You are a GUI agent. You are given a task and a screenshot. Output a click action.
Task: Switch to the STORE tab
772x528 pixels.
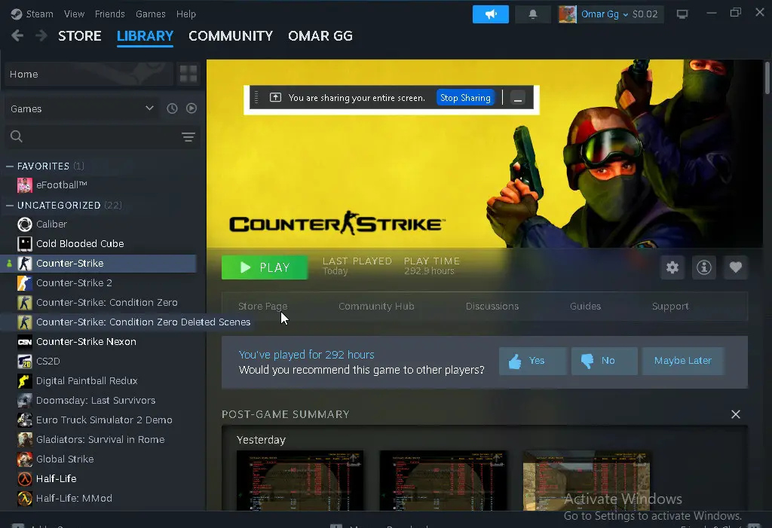[79, 35]
